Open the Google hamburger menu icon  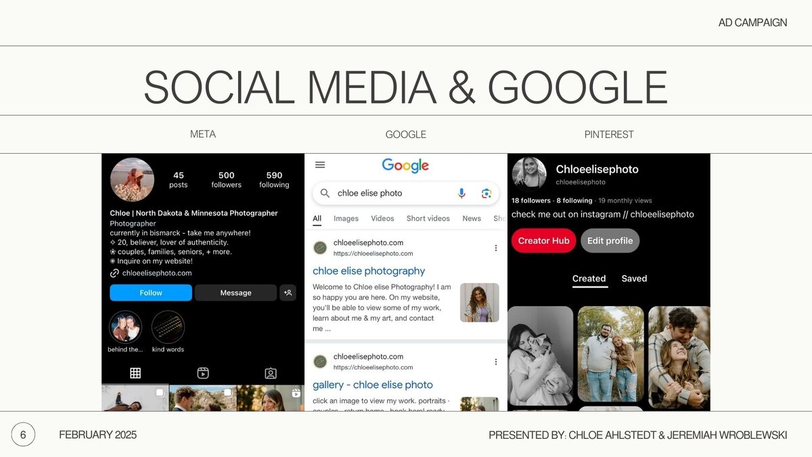click(x=320, y=165)
